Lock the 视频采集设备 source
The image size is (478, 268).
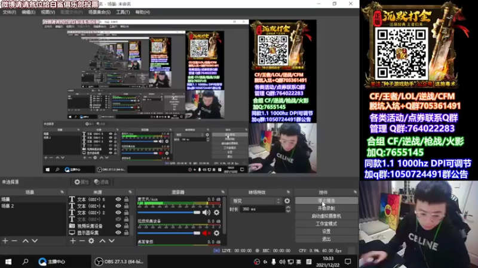tap(126, 226)
